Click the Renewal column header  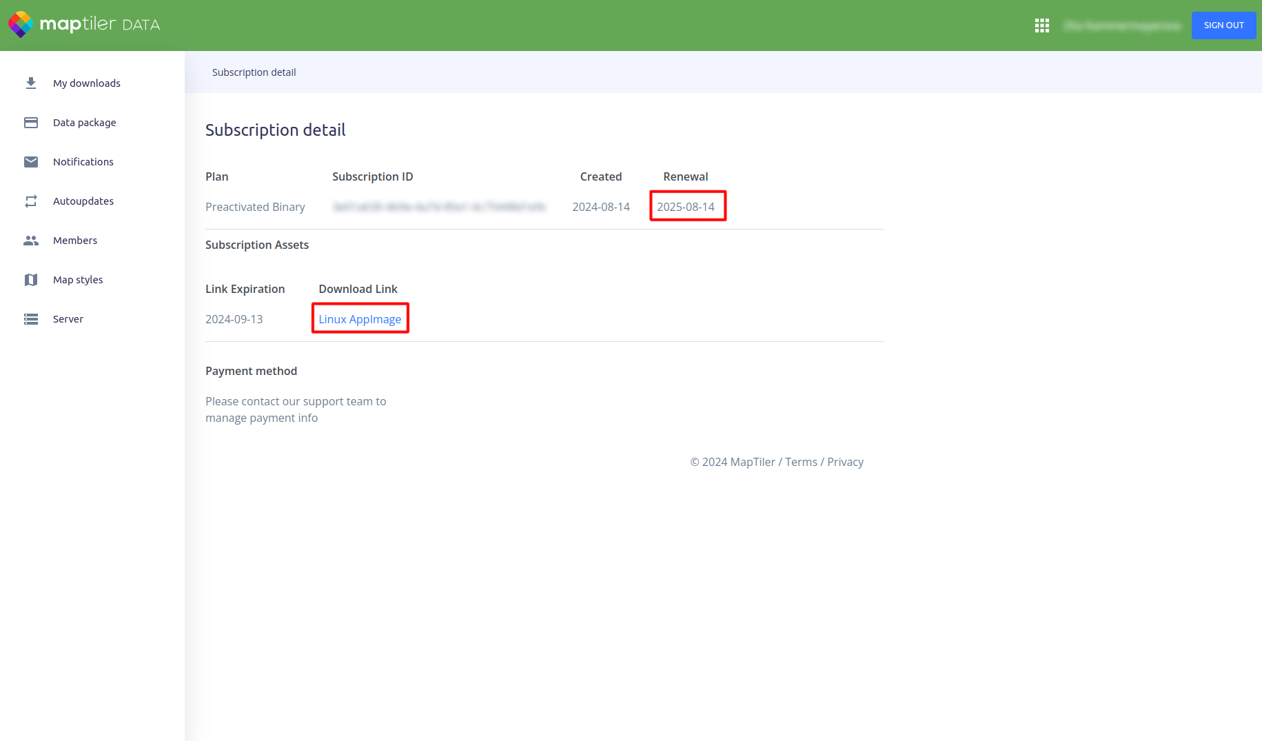[686, 176]
